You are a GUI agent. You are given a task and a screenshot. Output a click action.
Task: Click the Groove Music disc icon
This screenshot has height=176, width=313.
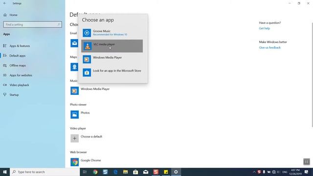87,33
